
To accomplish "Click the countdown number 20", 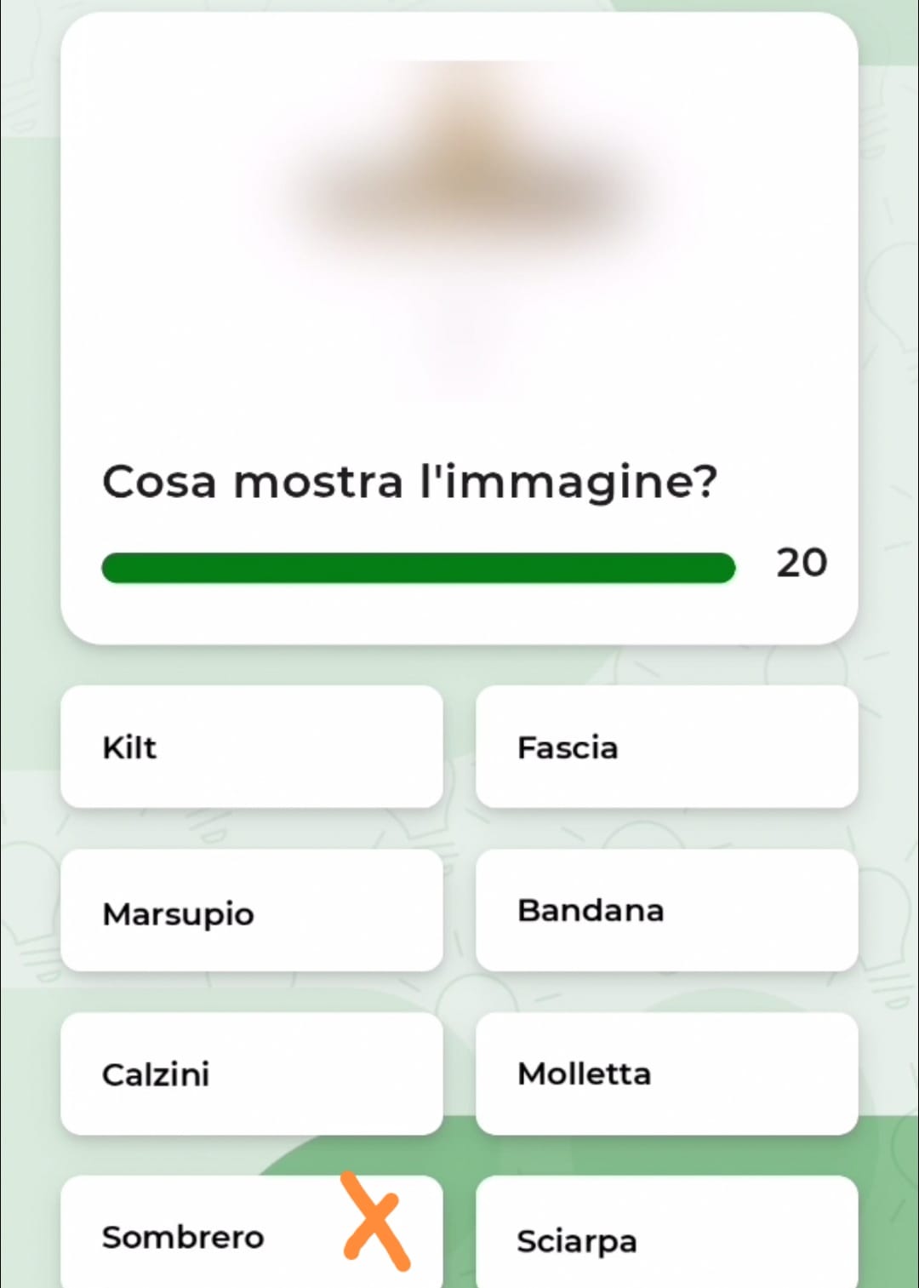I will click(801, 563).
